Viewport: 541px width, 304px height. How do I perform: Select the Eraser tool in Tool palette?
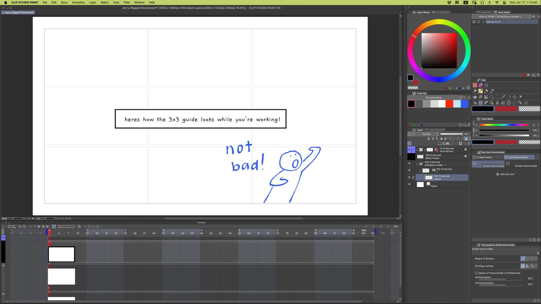(x=475, y=91)
